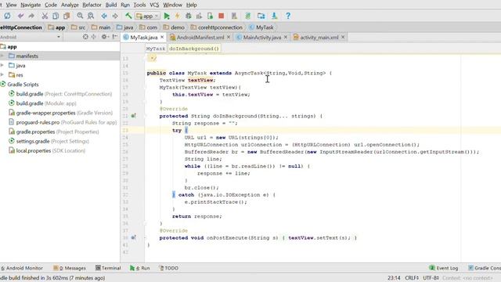Open the Build menu

coord(111,5)
